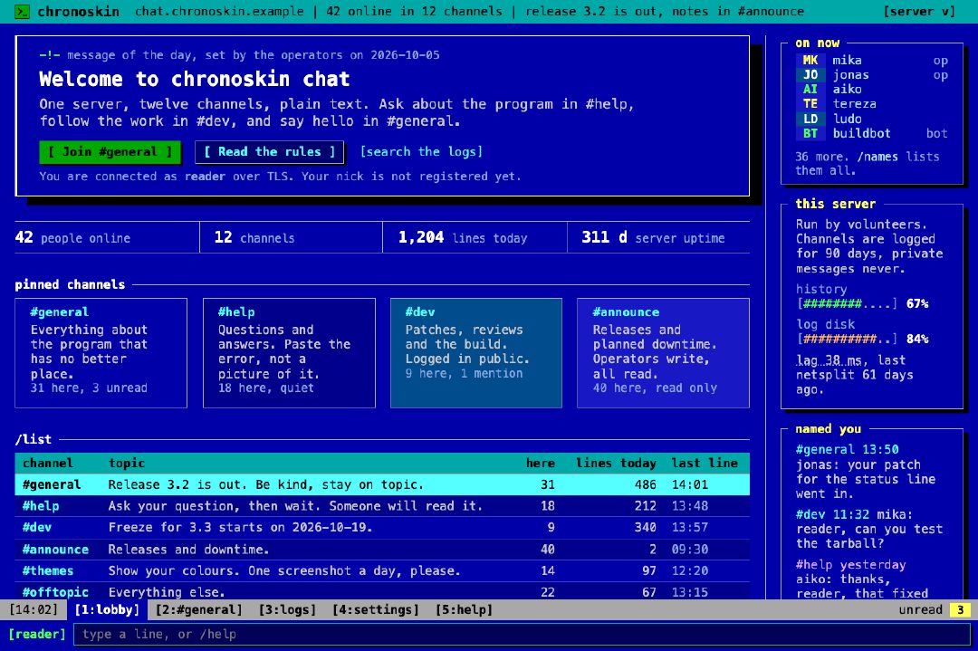This screenshot has height=651, width=978.
Task: Click jonas's JO avatar badge
Action: click(810, 75)
